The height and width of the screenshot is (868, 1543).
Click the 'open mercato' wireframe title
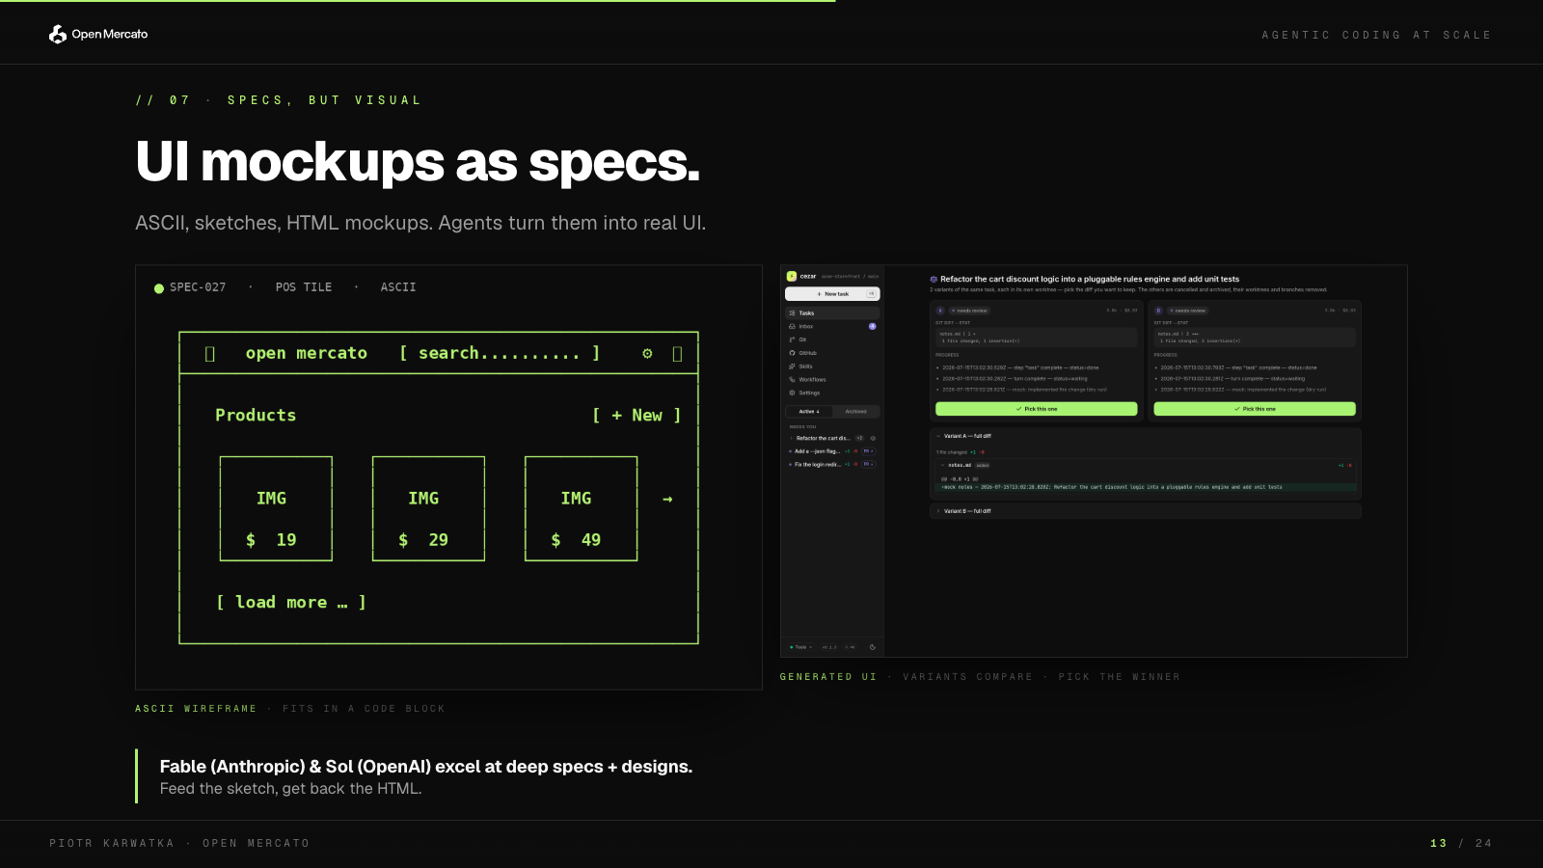pos(307,353)
